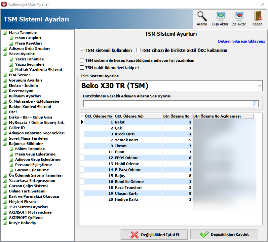
Task: Open the Detaylı bilgi için tıklayınız link
Action: point(241,41)
